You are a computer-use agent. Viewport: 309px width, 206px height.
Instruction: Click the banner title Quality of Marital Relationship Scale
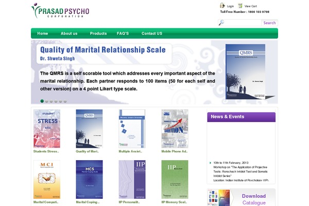pyautogui.click(x=103, y=49)
